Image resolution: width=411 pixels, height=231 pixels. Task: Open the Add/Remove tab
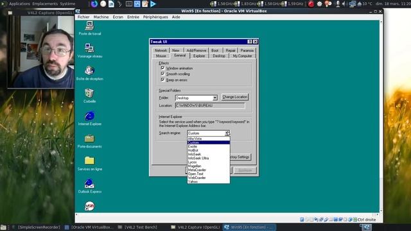pyautogui.click(x=197, y=50)
